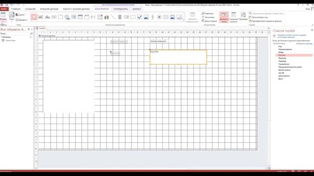The height and width of the screenshot is (176, 314).
Task: Pick the Check Box control icon
Action: pos(139,17)
